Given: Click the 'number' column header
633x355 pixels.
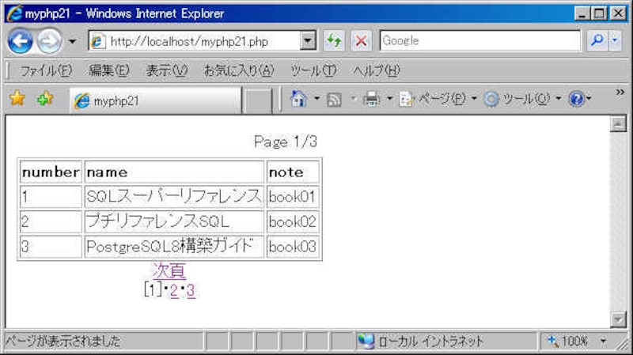Looking at the screenshot, I should coord(51,172).
